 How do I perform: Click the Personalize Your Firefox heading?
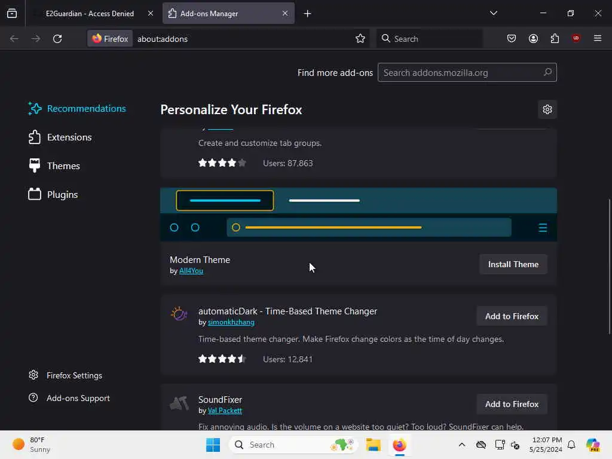click(x=231, y=110)
